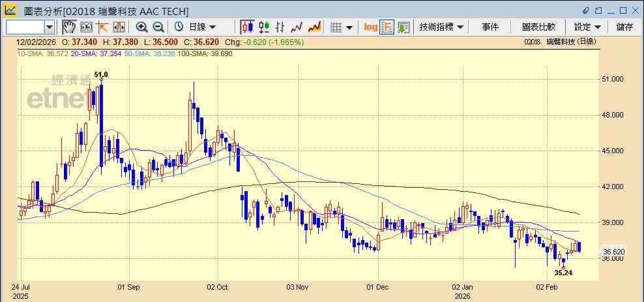Open the 日線 period dropdown
Screen dimensions: 644x302
(x=201, y=27)
